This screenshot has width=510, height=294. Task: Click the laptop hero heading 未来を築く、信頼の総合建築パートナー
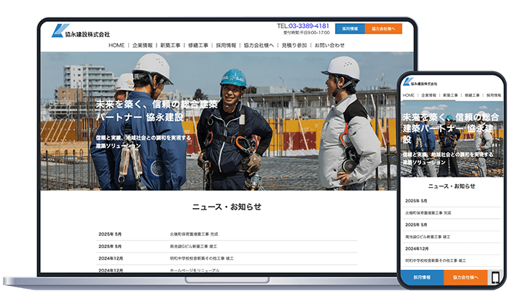pyautogui.click(x=157, y=111)
